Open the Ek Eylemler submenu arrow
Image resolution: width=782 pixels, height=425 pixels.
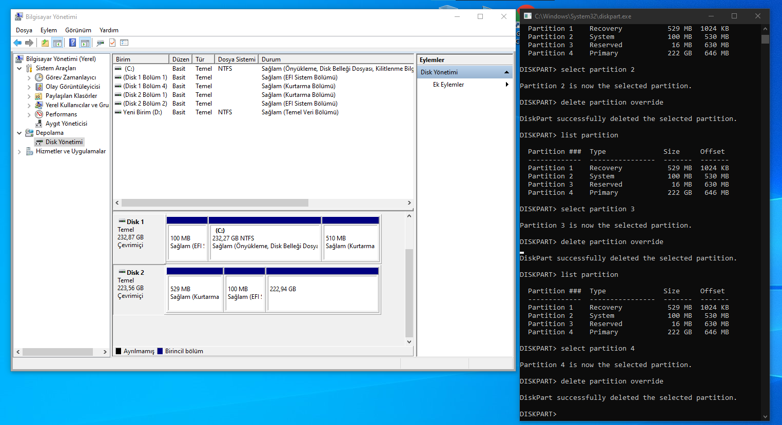point(507,85)
